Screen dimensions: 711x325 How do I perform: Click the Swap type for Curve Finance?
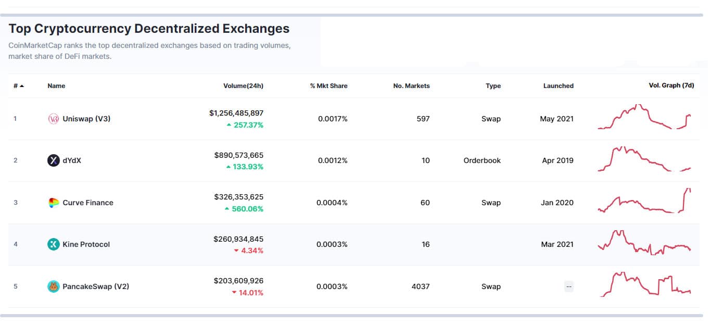click(491, 203)
